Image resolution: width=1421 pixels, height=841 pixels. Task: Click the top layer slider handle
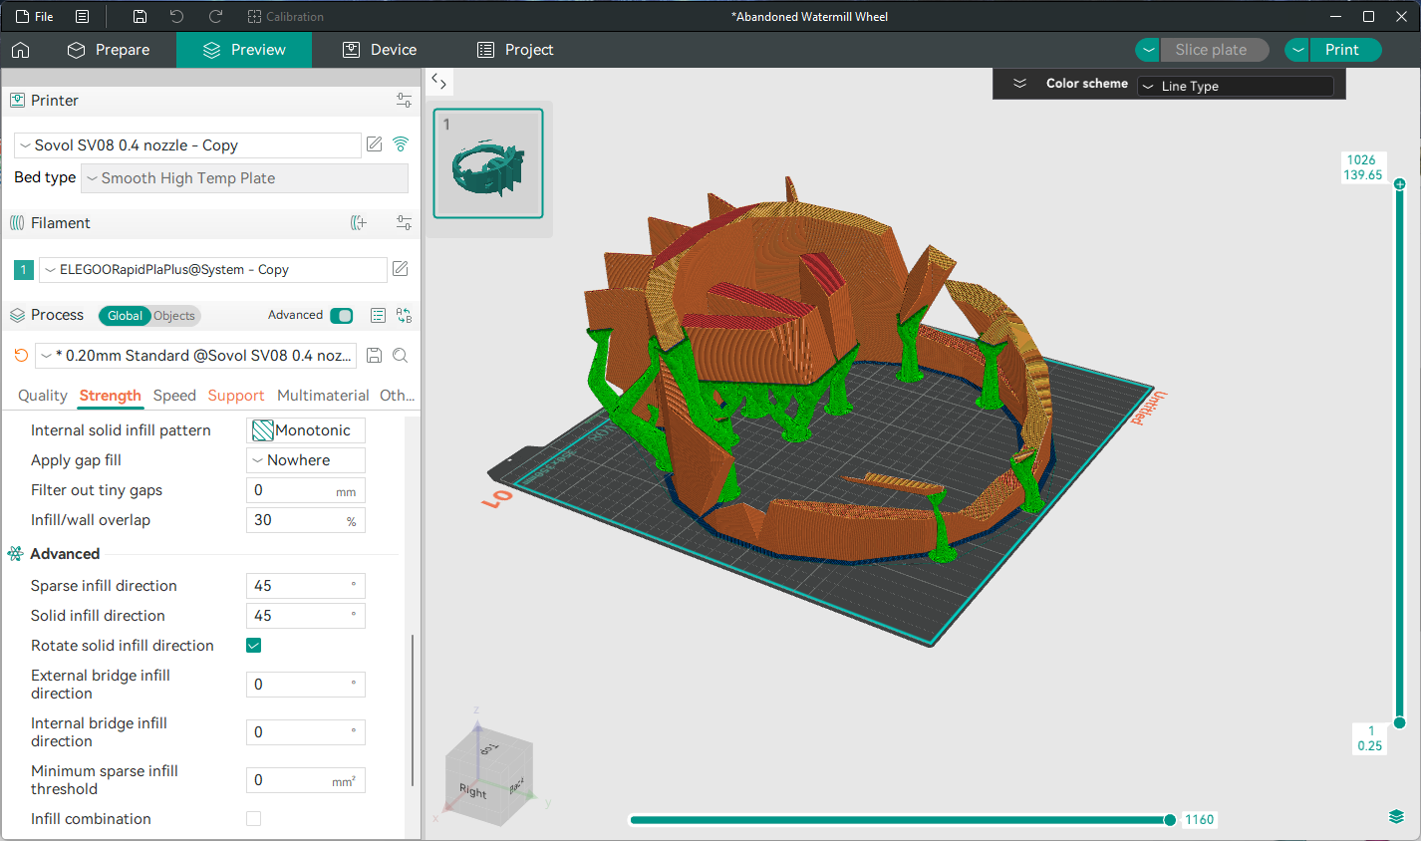1400,184
